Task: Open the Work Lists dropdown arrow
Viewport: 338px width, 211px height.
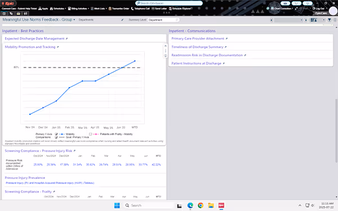Action: click(106, 8)
